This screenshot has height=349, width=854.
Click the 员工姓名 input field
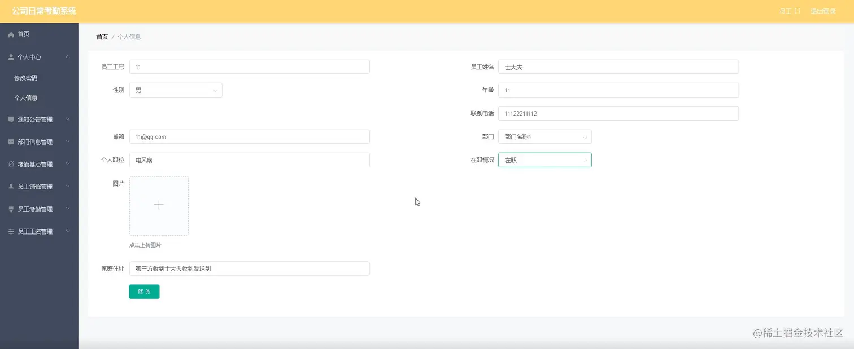pyautogui.click(x=618, y=67)
